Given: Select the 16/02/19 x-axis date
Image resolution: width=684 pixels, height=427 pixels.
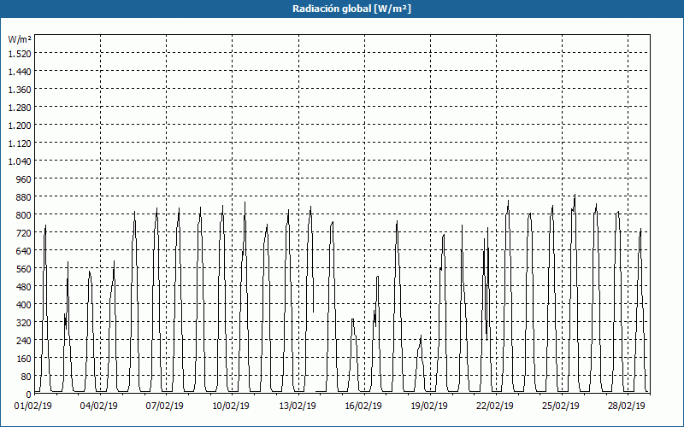Looking at the screenshot, I should [363, 406].
